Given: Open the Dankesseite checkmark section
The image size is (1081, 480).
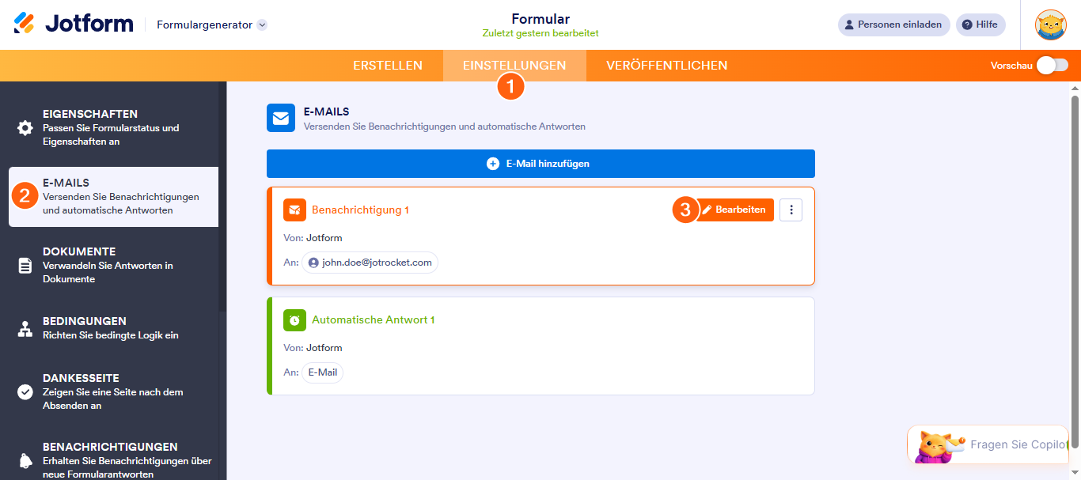Looking at the screenshot, I should pos(25,391).
